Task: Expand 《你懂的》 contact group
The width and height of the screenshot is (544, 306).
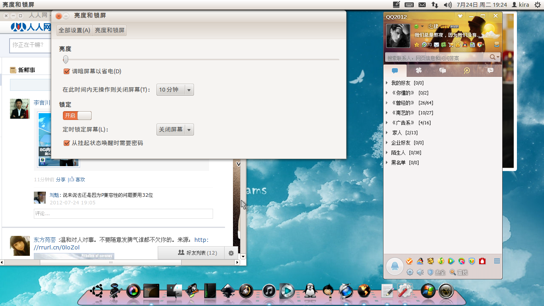Action: (387, 93)
